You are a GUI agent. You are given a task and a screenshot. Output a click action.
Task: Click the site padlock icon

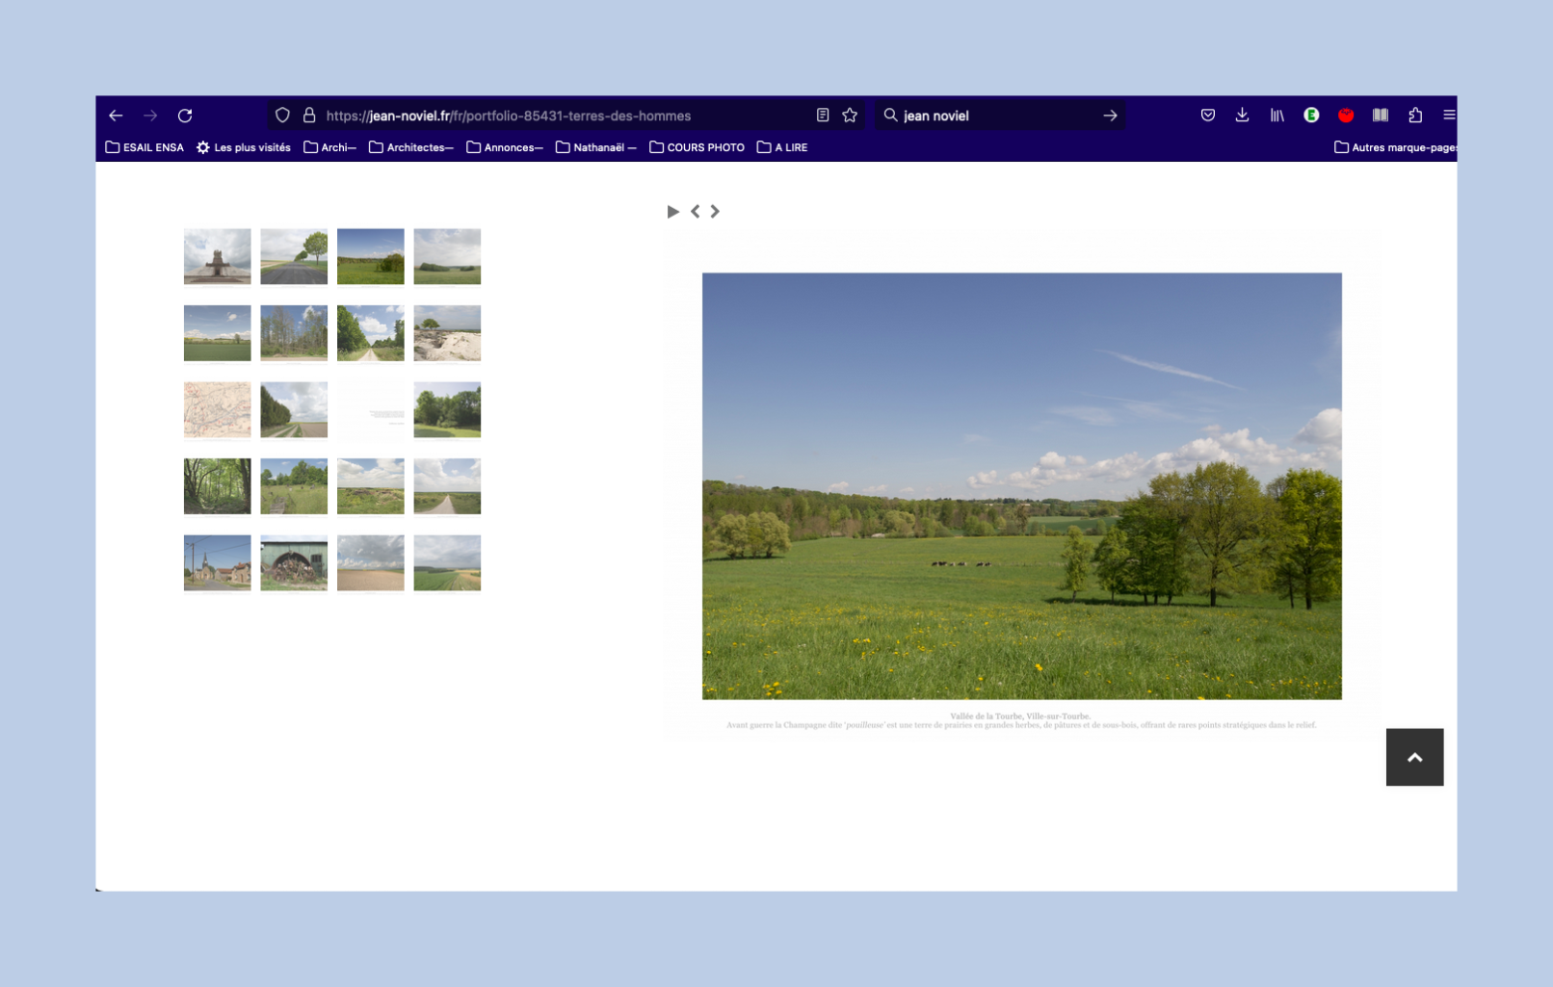point(309,116)
